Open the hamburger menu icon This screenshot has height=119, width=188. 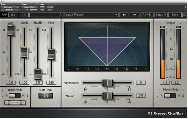coord(185,15)
